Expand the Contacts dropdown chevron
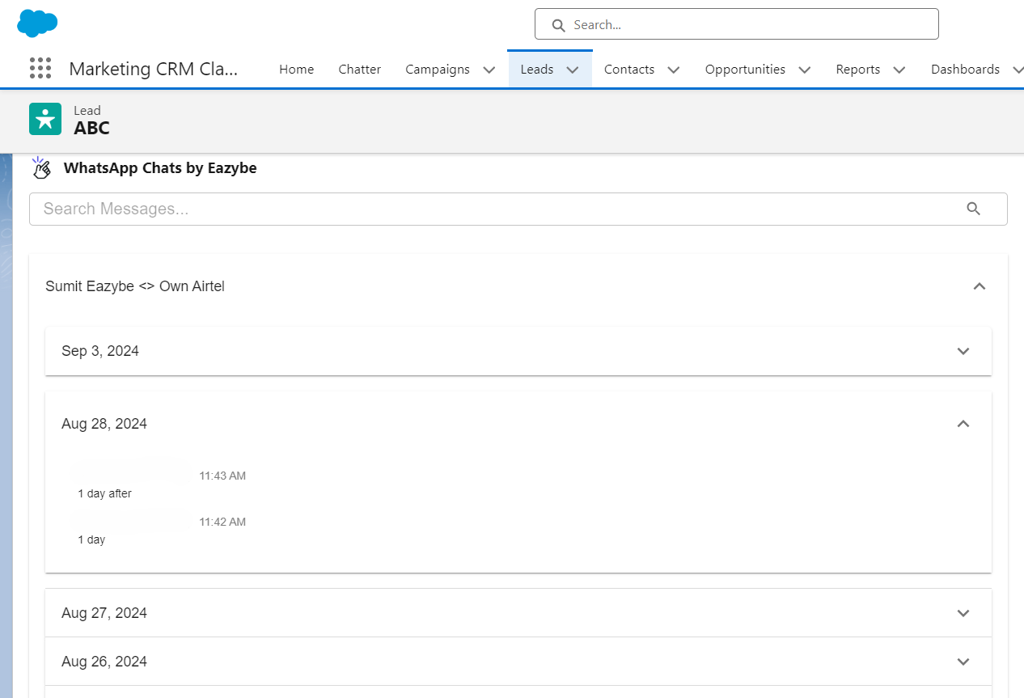The image size is (1024, 698). [674, 70]
